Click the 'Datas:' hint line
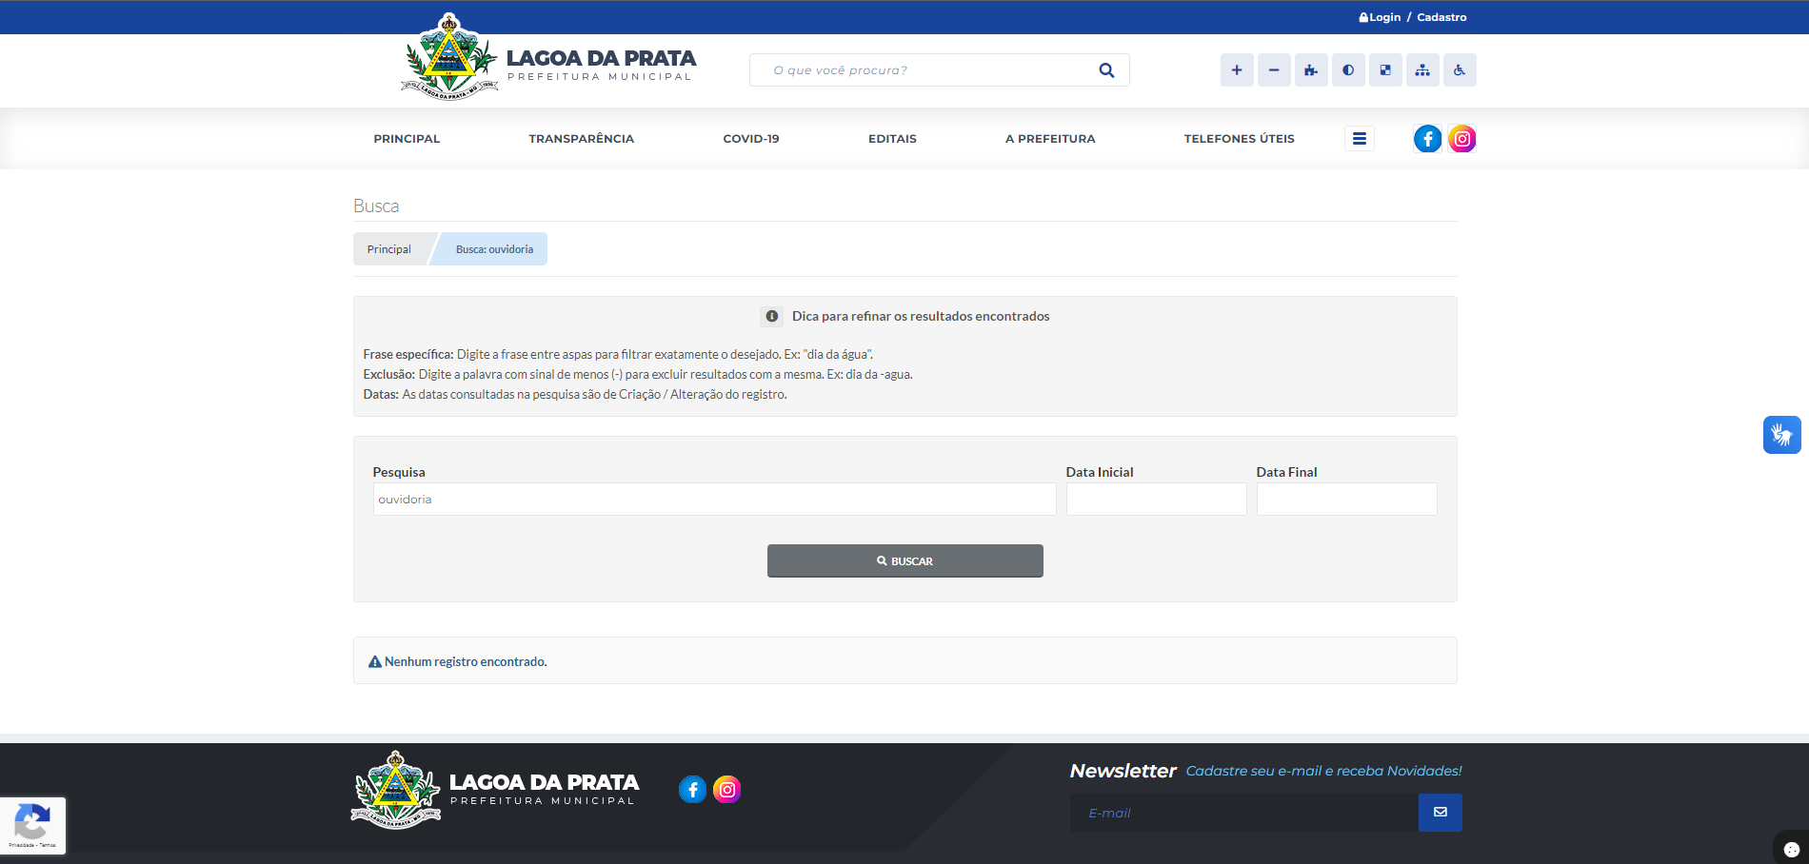Screen dimensions: 1809x864 pyautogui.click(x=575, y=394)
